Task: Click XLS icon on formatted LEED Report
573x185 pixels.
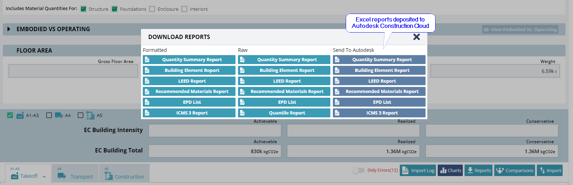Action: [x=147, y=81]
